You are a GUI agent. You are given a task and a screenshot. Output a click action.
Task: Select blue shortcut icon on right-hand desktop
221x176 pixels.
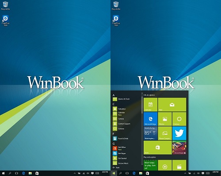pyautogui.click(x=116, y=21)
